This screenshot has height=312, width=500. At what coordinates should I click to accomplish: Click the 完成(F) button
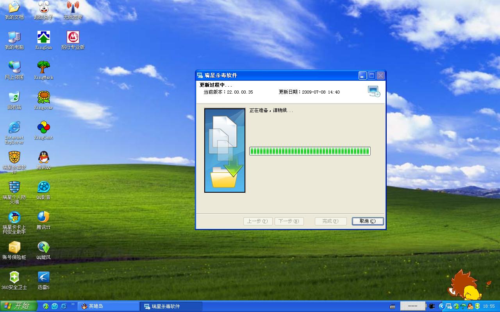(x=330, y=221)
